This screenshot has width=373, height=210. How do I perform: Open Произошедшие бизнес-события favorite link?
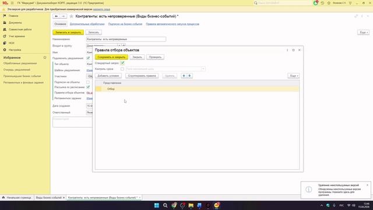[x=22, y=76]
